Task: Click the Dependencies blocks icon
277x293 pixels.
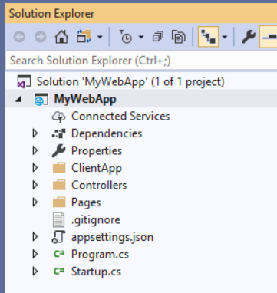Action: click(59, 133)
